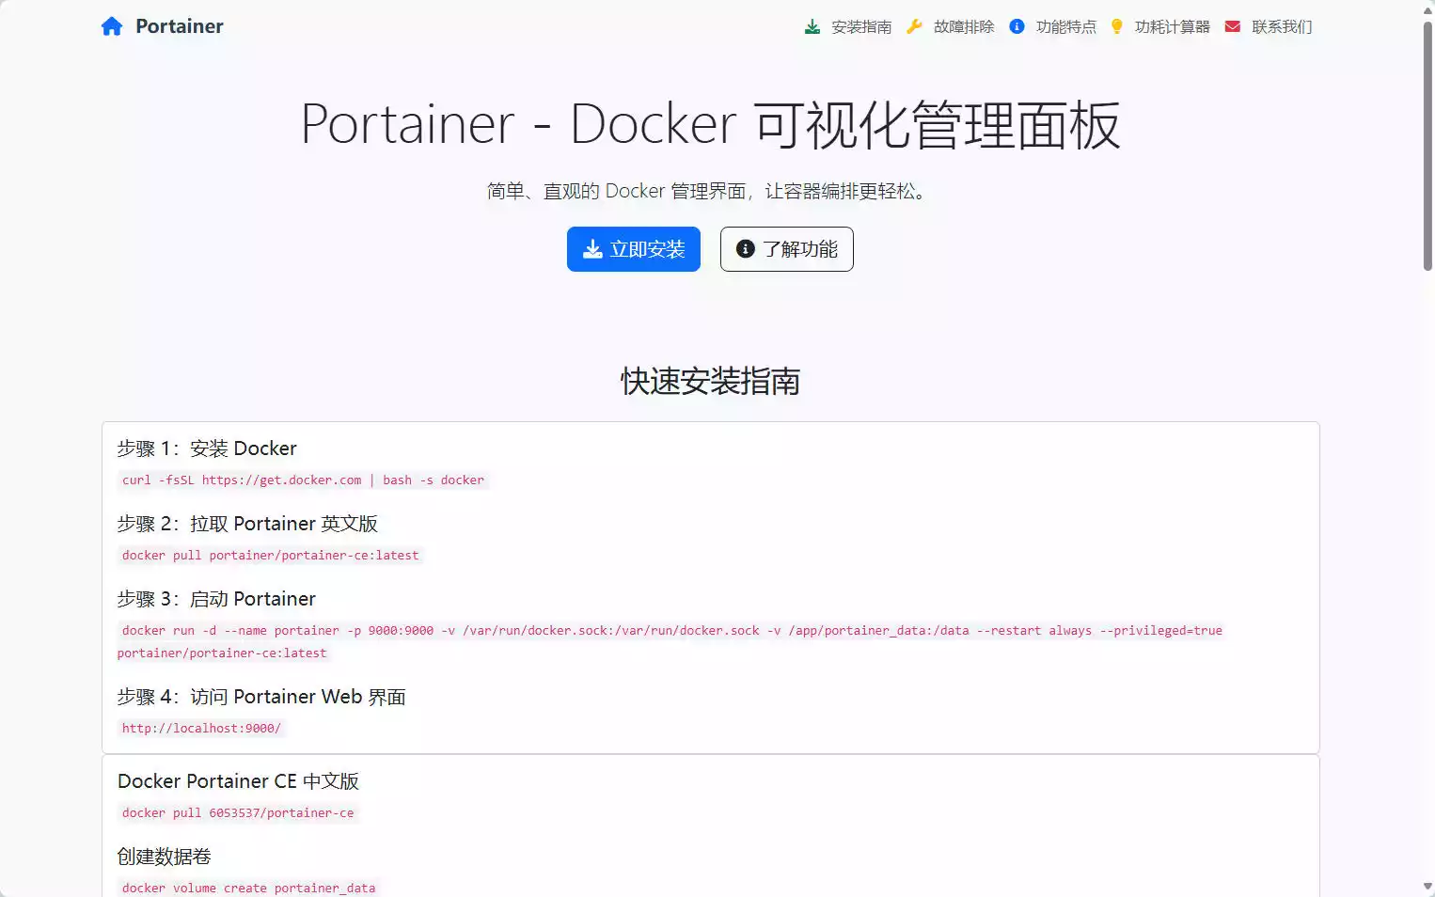Click the docker run -d --name portainer command
Viewport: 1435px width, 897px height.
pos(670,641)
